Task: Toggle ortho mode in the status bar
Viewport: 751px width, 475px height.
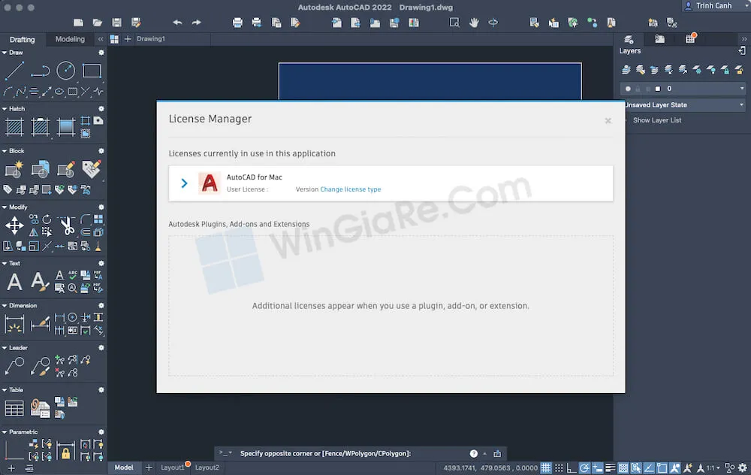Action: coord(571,467)
